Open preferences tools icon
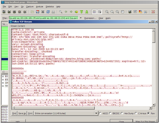 pos(146,12)
